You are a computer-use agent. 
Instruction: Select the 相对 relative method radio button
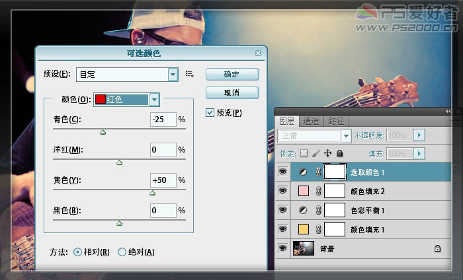78,252
